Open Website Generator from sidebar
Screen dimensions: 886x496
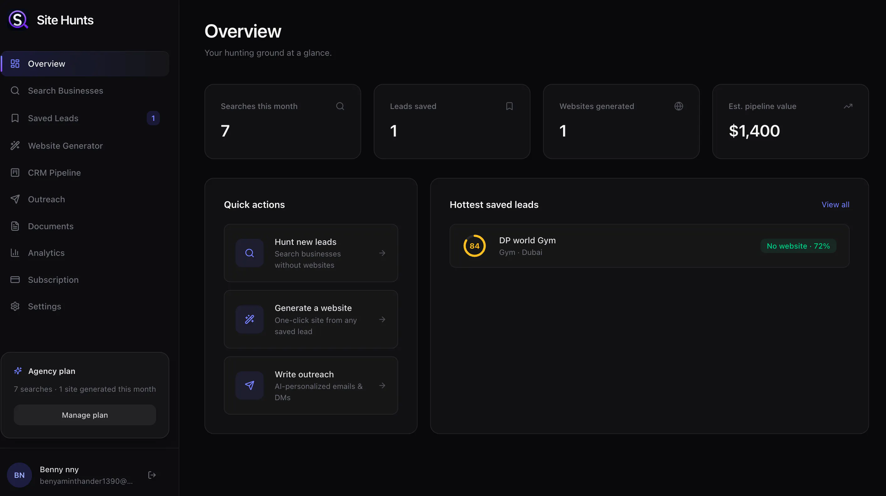tap(85, 146)
